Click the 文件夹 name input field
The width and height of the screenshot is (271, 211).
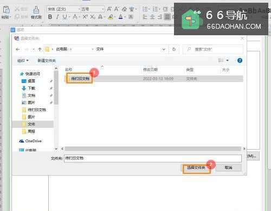tap(153, 158)
